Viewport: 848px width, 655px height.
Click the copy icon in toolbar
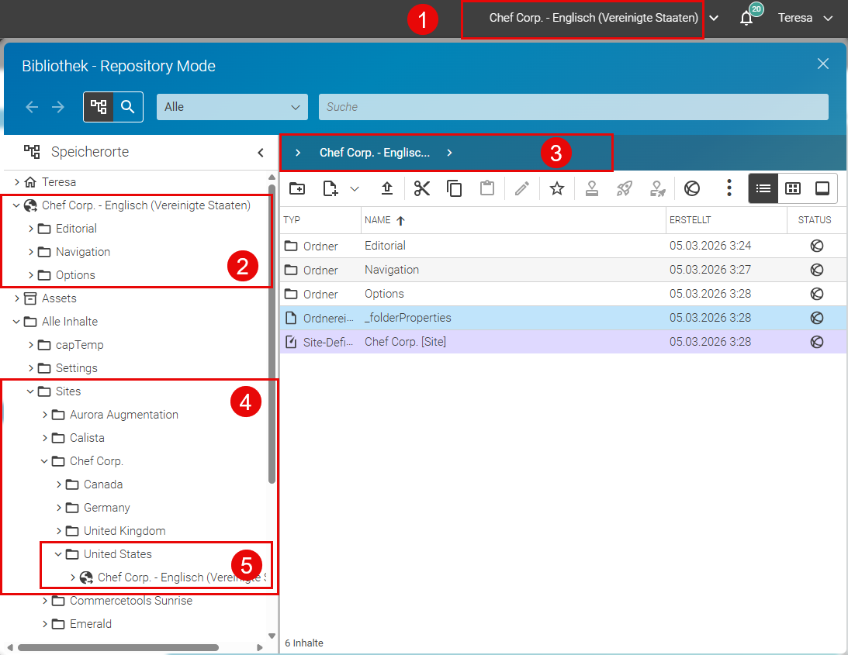pos(455,188)
